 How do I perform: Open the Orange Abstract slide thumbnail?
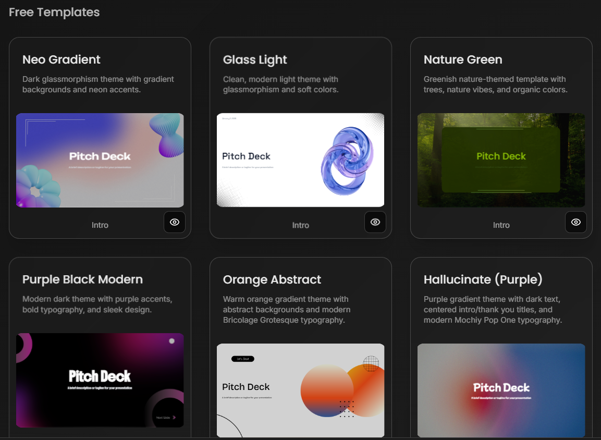point(300,390)
